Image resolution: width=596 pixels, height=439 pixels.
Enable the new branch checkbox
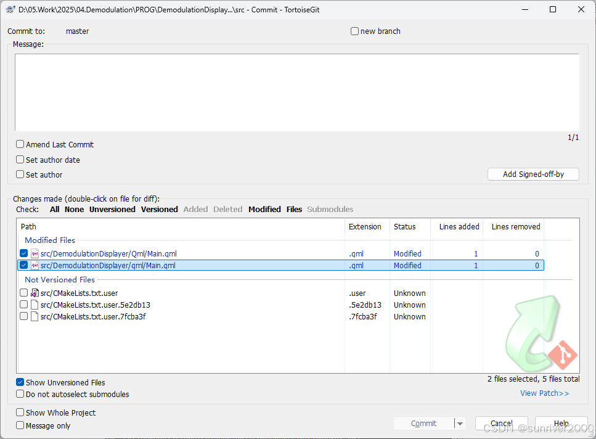354,31
